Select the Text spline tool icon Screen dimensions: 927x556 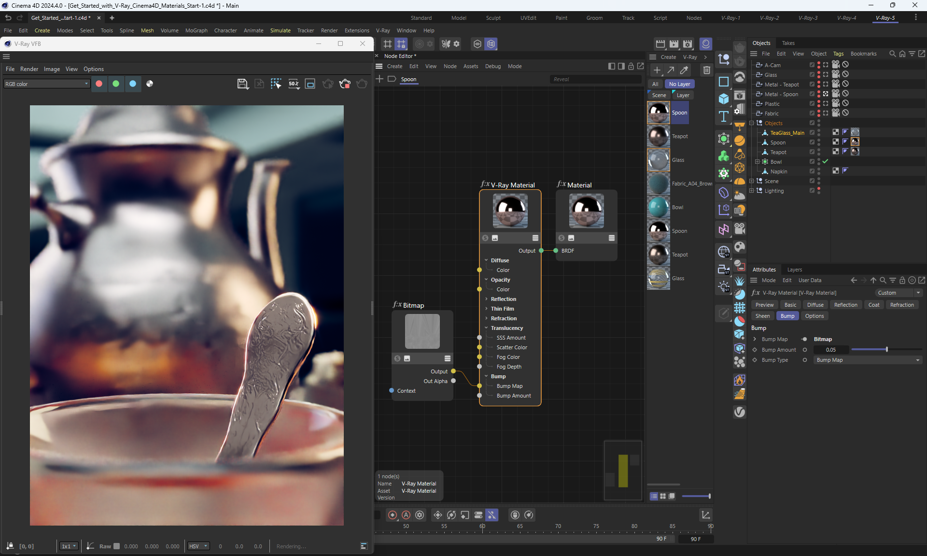point(723,116)
